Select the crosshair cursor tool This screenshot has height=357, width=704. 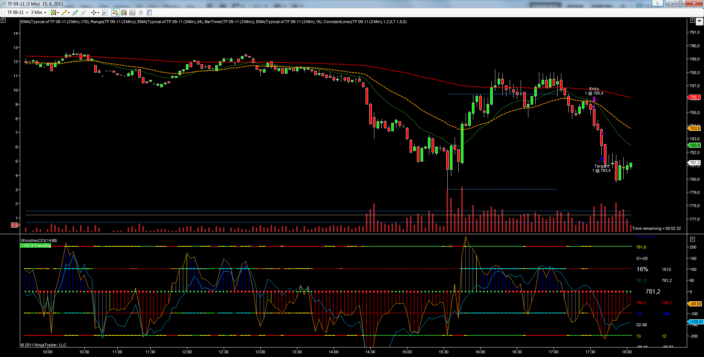(x=94, y=12)
